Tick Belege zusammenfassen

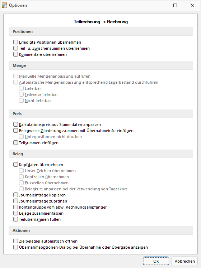coord(15,213)
